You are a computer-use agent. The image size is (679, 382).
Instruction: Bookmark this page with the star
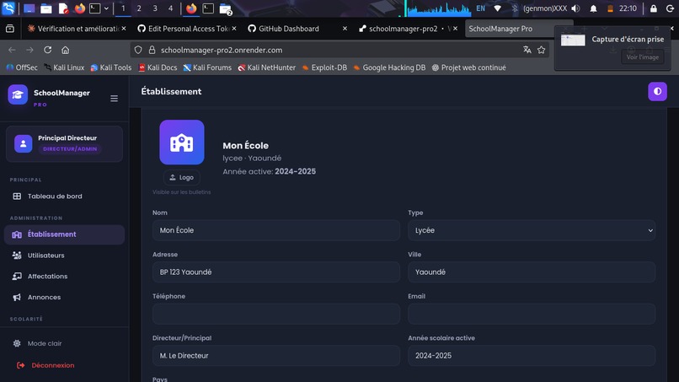542,50
